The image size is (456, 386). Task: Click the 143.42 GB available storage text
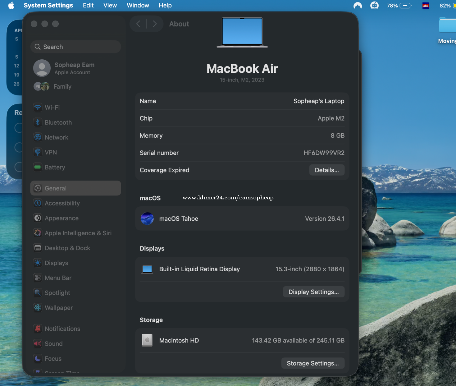point(298,340)
